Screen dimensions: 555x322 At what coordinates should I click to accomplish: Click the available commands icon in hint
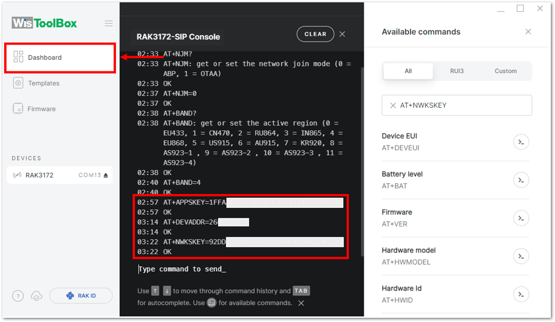point(212,303)
